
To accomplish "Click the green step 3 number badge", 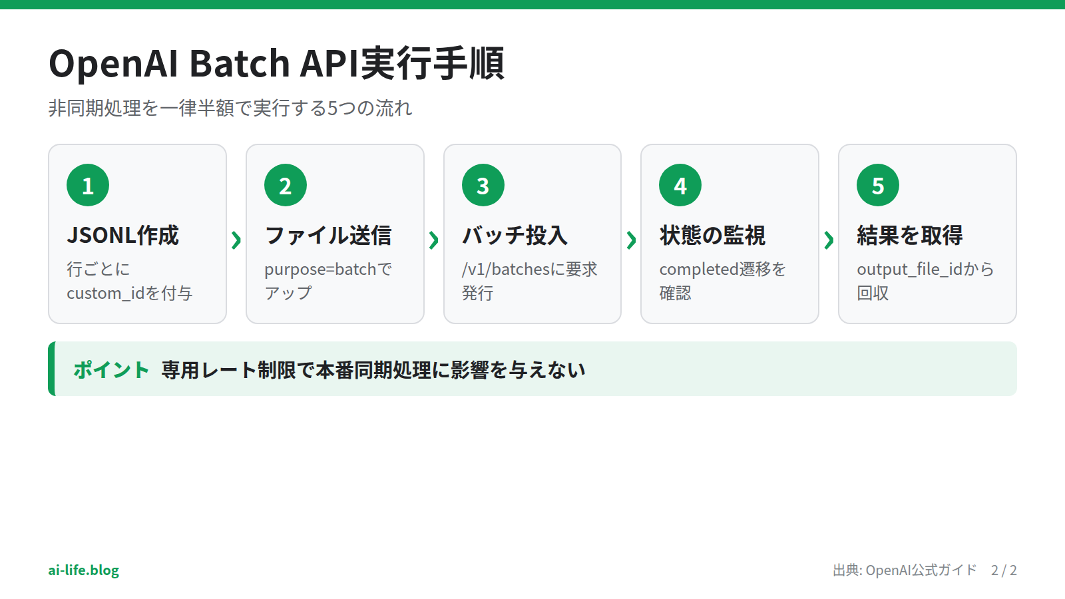I will [x=483, y=185].
